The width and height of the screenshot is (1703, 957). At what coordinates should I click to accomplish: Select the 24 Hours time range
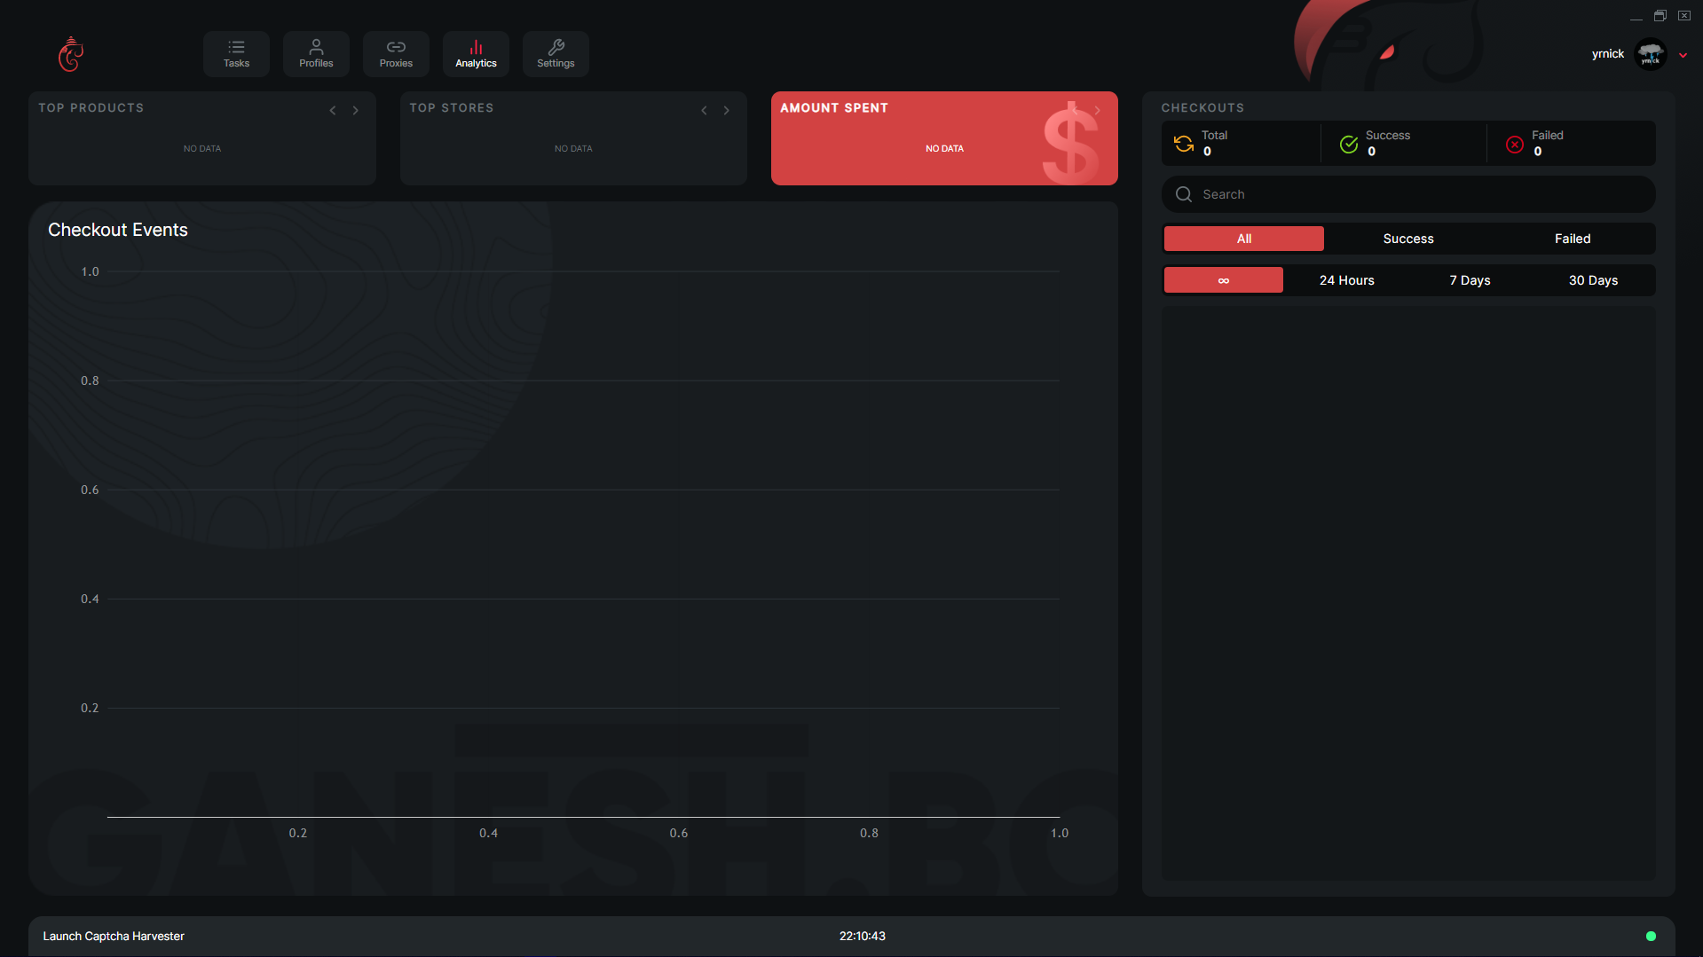(x=1346, y=280)
